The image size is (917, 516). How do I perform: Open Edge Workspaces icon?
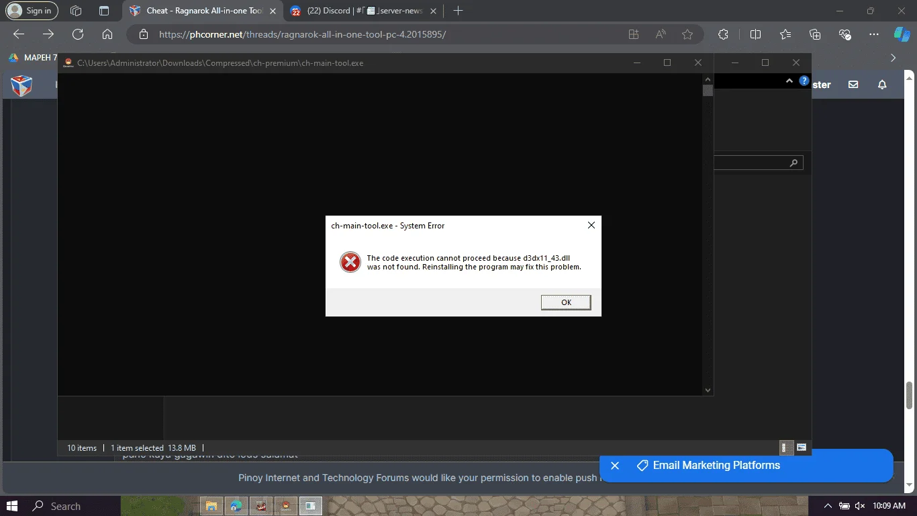pyautogui.click(x=76, y=11)
